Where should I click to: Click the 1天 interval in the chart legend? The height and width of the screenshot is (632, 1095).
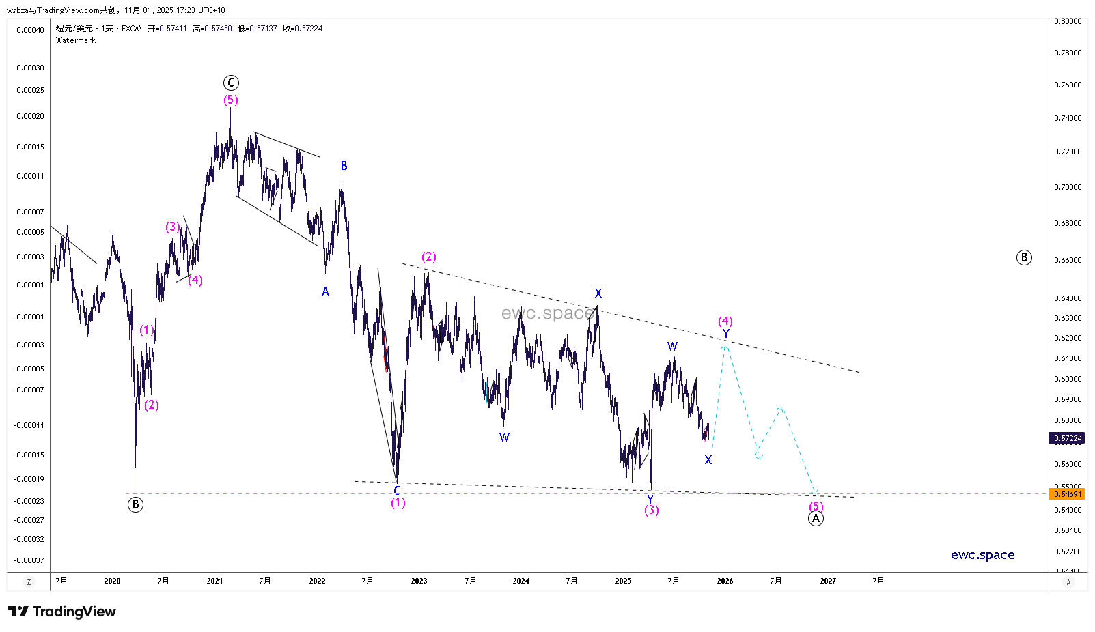[107, 29]
